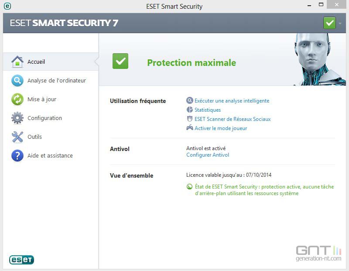Click the Configurer Antivol link
This screenshot has height=271, width=349.
(208, 155)
